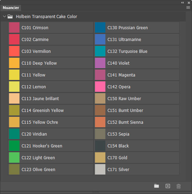
Task: Pick the C102 Carmine color swatch
Action: pyautogui.click(x=14, y=39)
